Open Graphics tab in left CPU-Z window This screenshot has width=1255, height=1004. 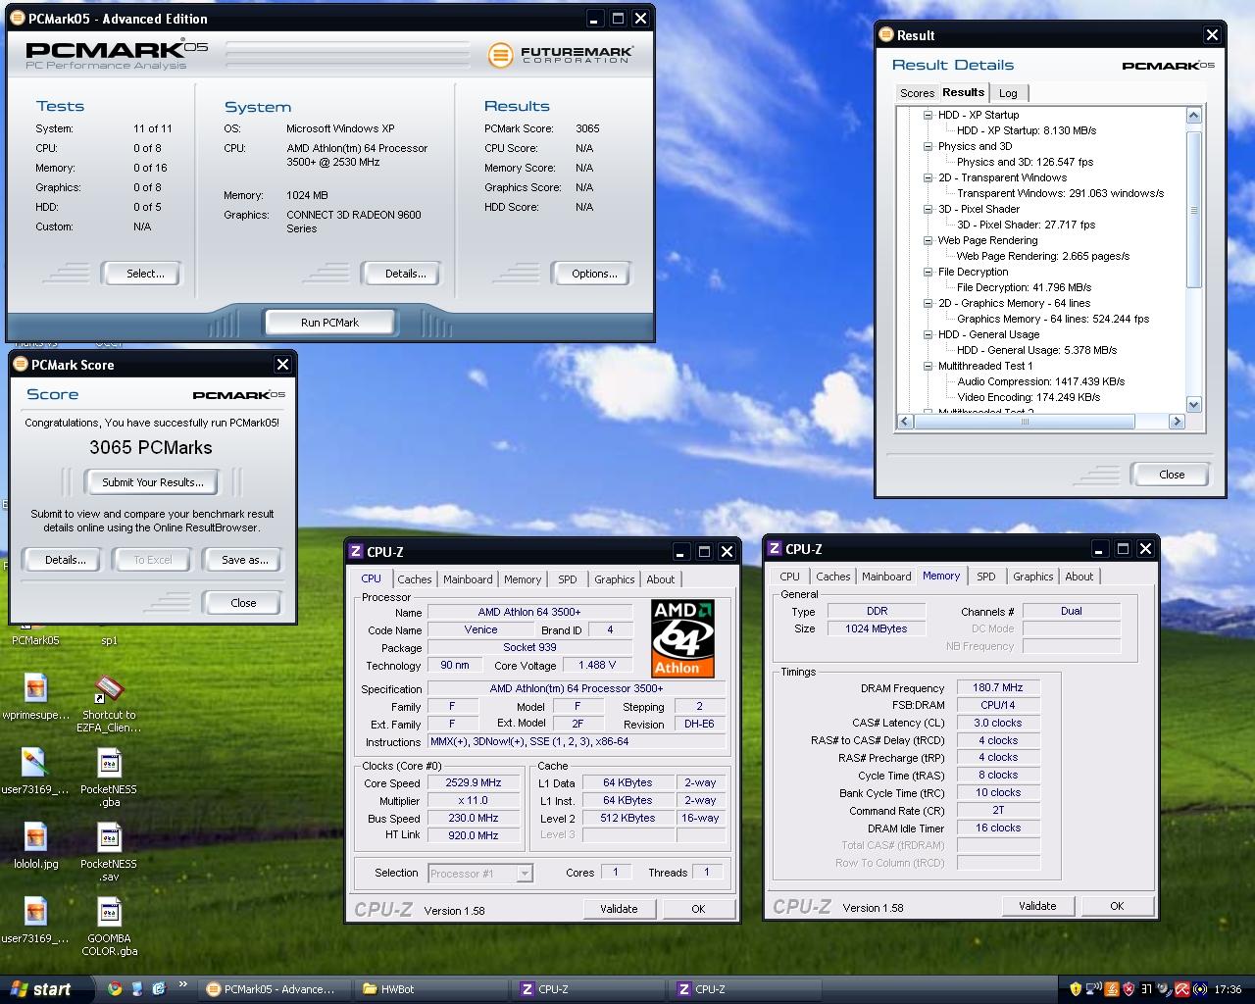click(614, 579)
